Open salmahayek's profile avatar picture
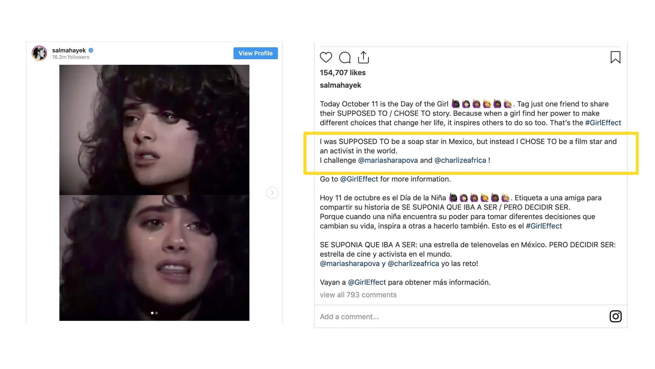 pyautogui.click(x=39, y=53)
